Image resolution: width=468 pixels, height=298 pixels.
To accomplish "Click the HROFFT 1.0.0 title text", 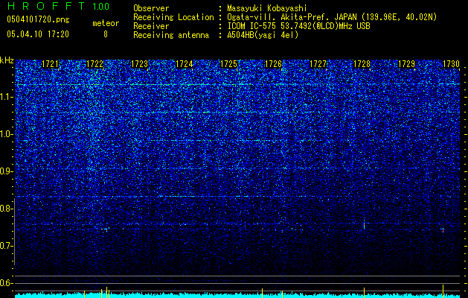I will click(x=58, y=6).
